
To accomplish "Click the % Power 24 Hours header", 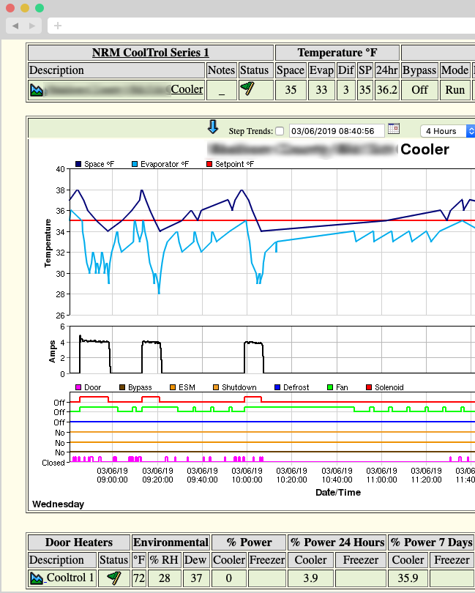I will coord(337,542).
